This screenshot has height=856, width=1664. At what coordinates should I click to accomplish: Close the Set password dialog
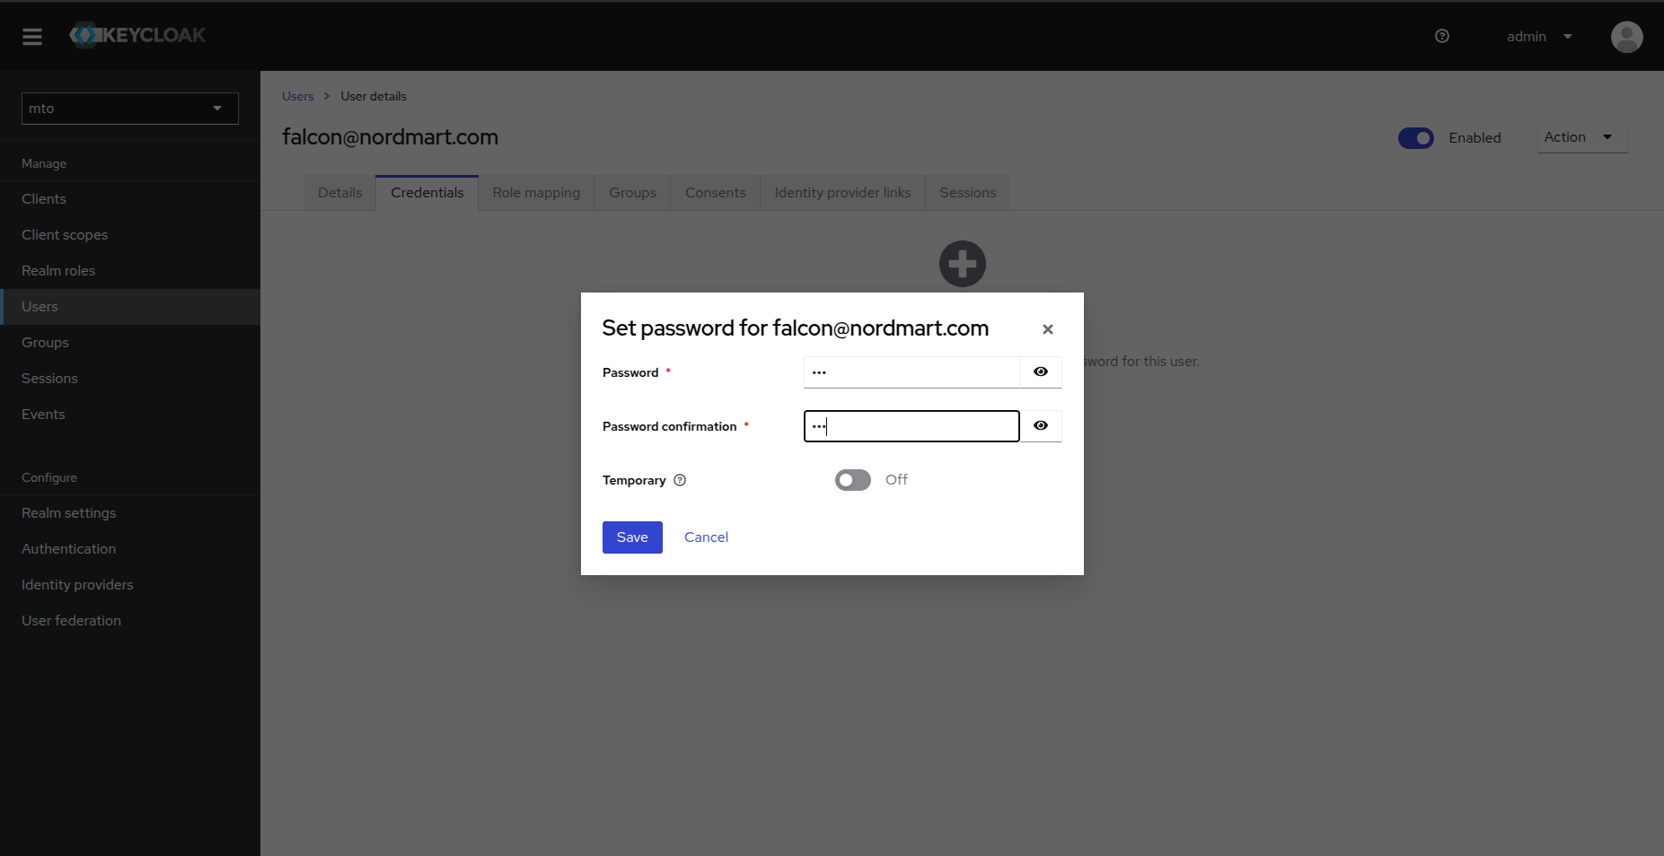pyautogui.click(x=1047, y=329)
